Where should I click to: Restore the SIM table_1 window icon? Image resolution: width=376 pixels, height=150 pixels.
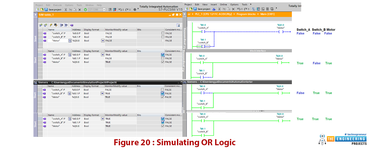point(174,15)
